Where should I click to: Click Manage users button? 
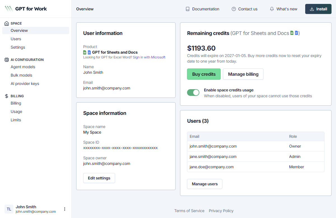205,184
